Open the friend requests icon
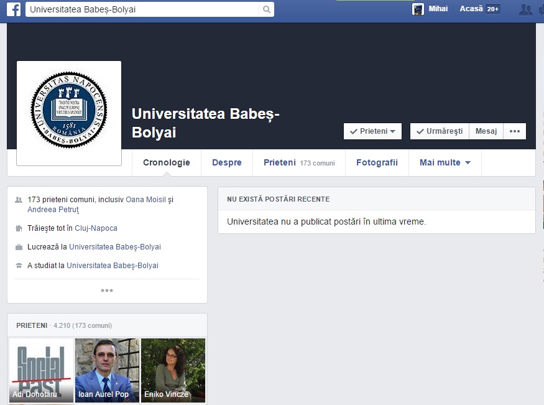The height and width of the screenshot is (405, 544). [525, 9]
